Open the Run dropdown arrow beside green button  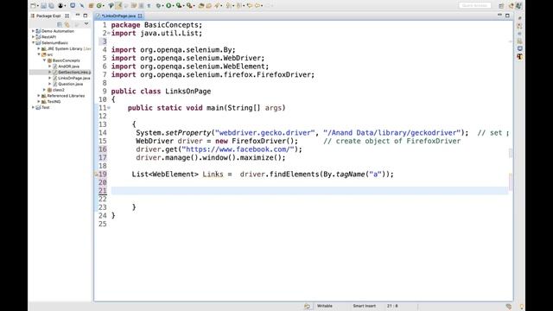[173, 5]
